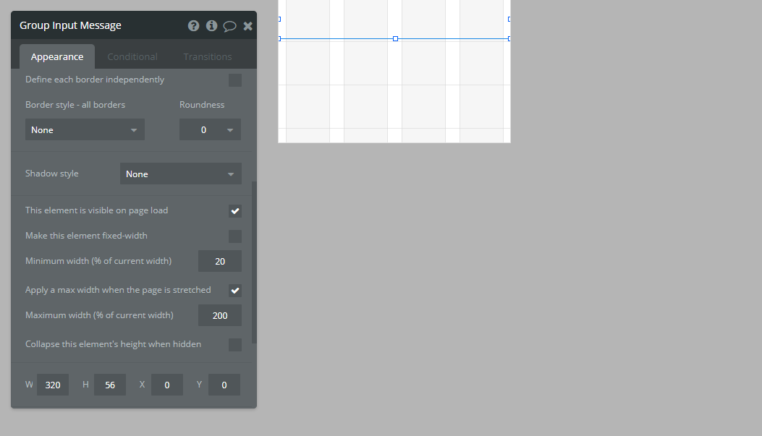
Task: Click the W width field showing 320
Action: point(53,385)
